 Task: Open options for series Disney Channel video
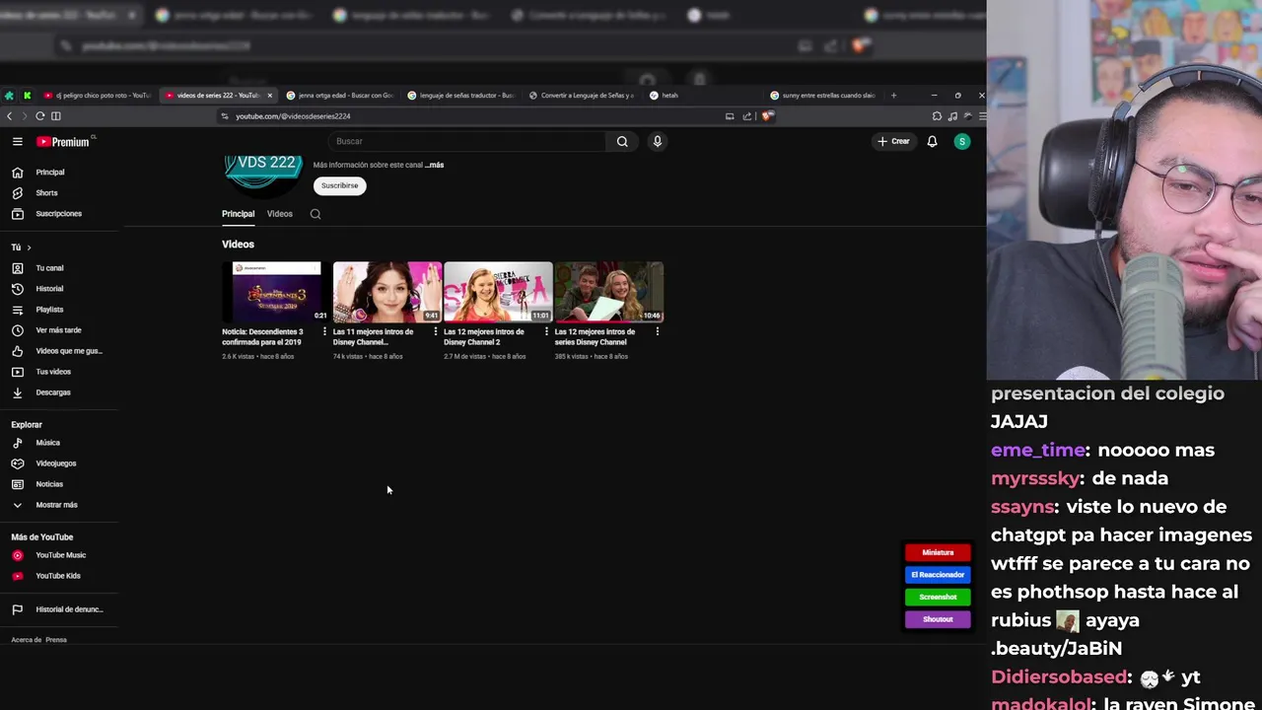[x=657, y=332]
